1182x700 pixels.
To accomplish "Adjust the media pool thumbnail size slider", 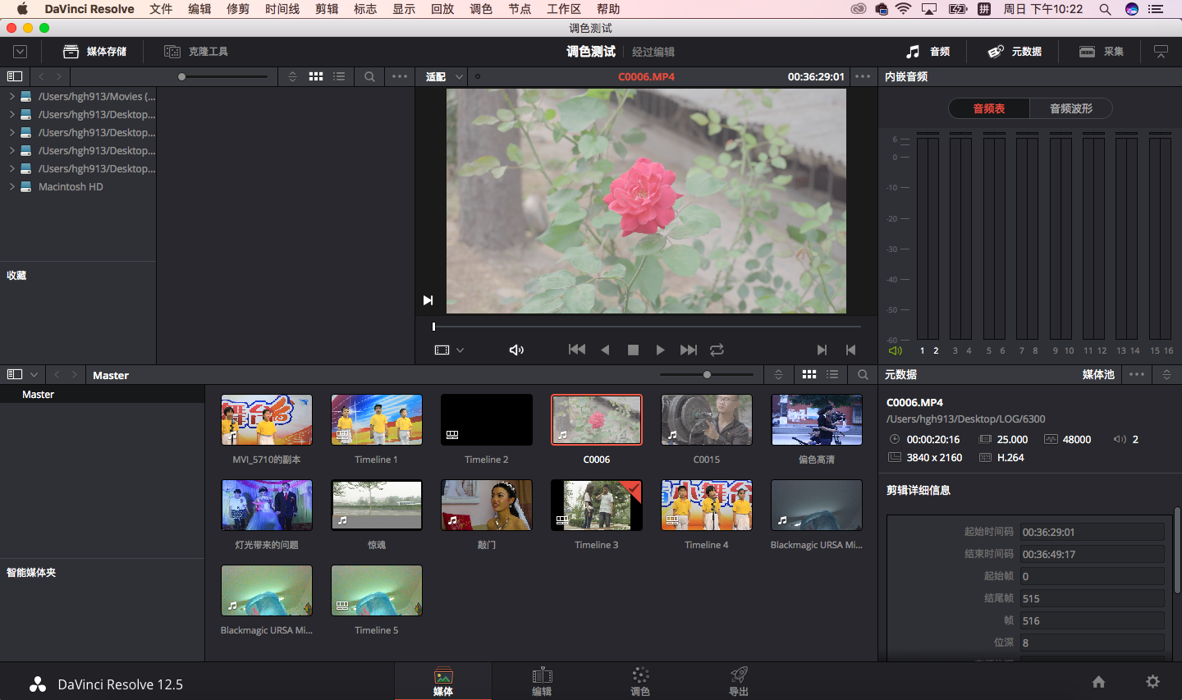I will pos(707,374).
